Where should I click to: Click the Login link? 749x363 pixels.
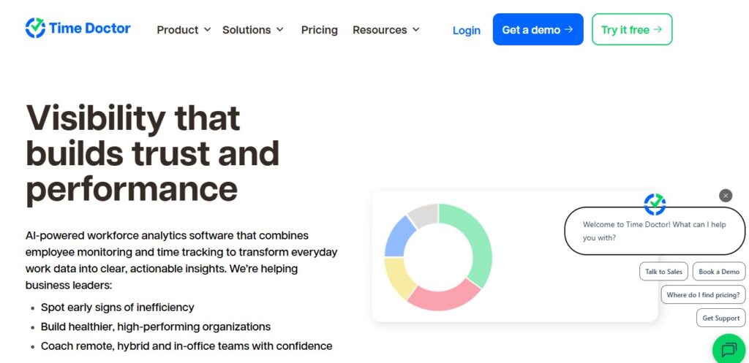click(466, 30)
